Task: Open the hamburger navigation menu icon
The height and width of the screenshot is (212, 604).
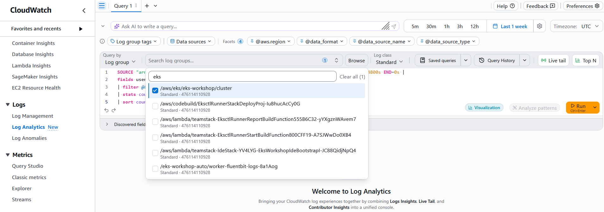Action: [x=102, y=6]
